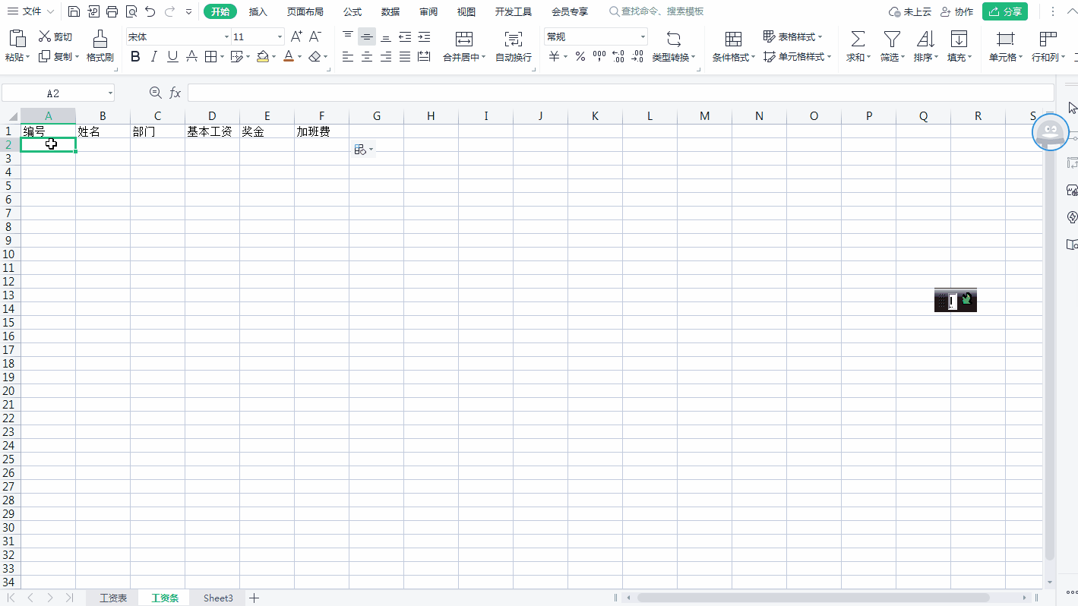Viewport: 1078px width, 606px height.
Task: Toggle Underline formatting
Action: click(x=173, y=56)
